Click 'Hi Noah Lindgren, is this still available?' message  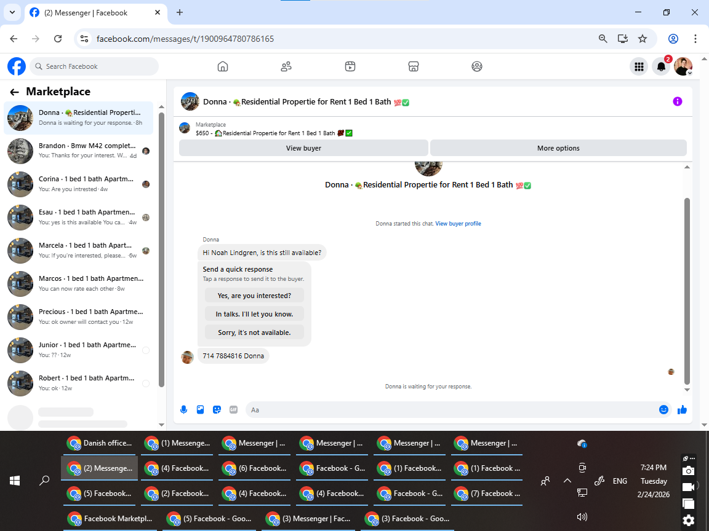tap(262, 253)
